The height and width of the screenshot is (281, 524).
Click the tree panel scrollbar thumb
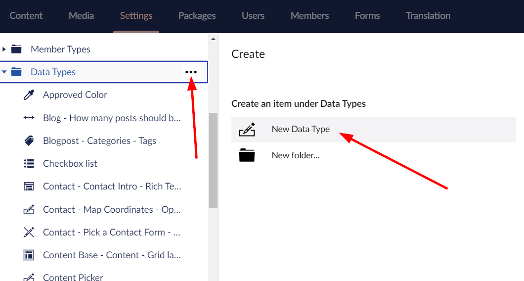[x=213, y=161]
